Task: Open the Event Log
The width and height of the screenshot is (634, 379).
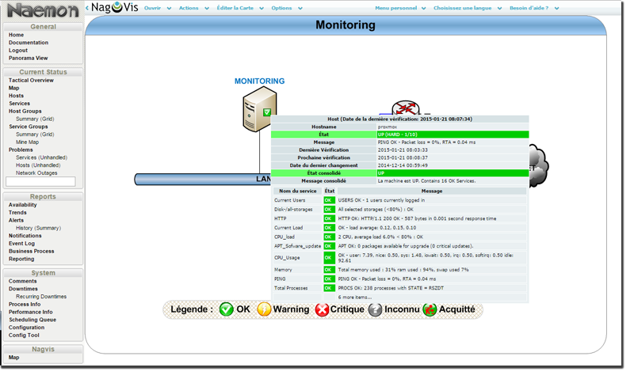Action: pyautogui.click(x=22, y=244)
